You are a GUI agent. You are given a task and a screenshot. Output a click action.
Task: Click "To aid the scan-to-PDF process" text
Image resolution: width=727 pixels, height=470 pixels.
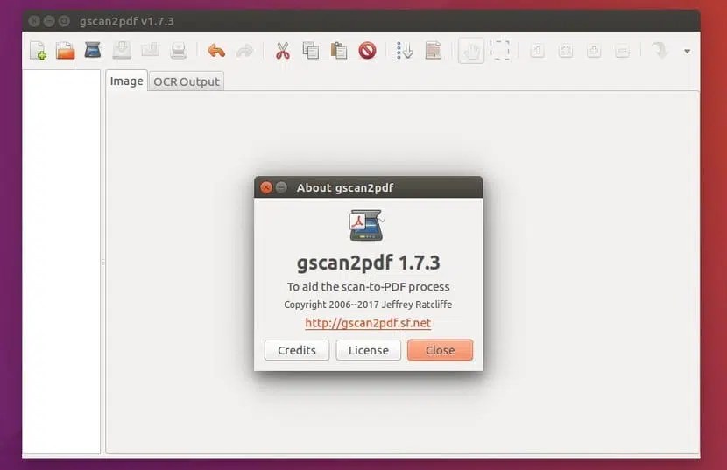point(368,287)
